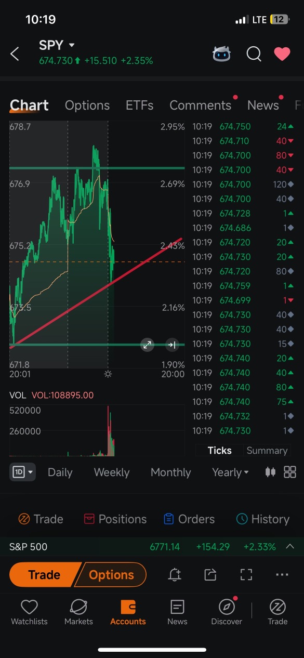Switch to the Chart tab
The height and width of the screenshot is (658, 304).
[29, 105]
